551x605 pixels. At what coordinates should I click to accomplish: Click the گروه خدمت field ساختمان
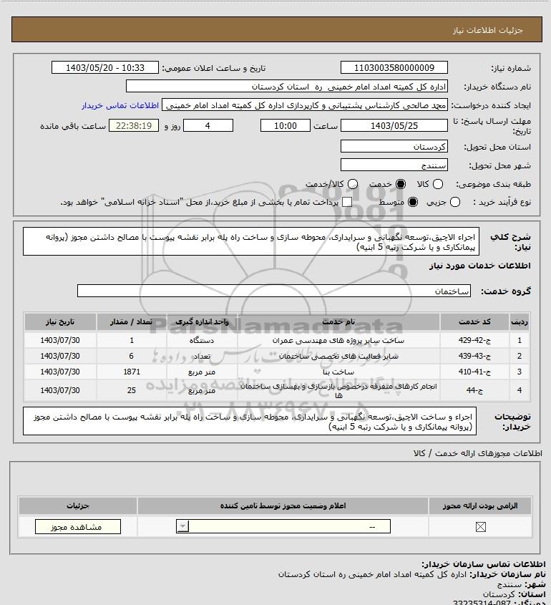274,291
